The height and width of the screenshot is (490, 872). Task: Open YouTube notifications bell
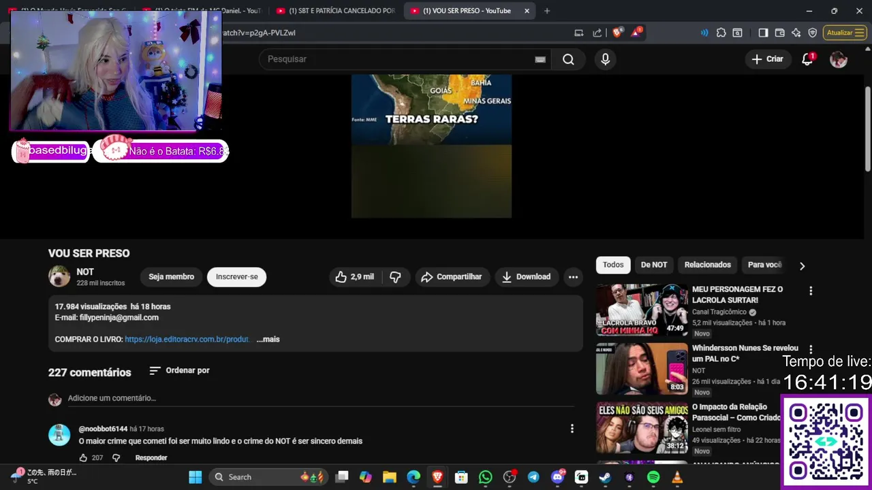[807, 59]
